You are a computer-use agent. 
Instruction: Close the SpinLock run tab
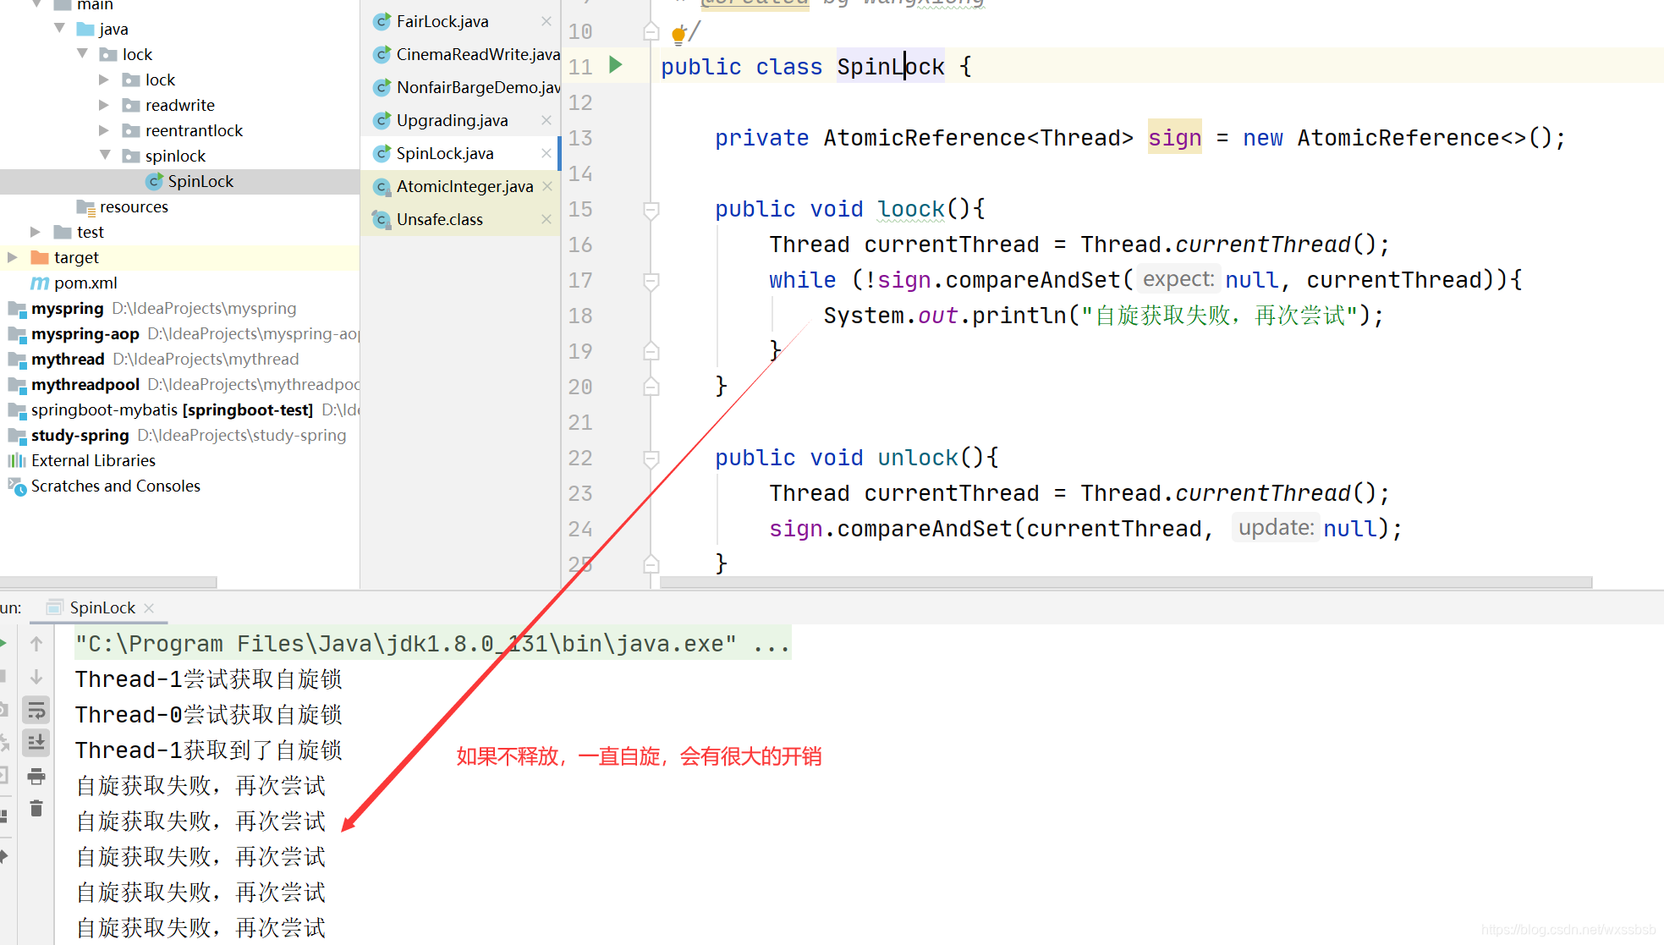click(150, 607)
